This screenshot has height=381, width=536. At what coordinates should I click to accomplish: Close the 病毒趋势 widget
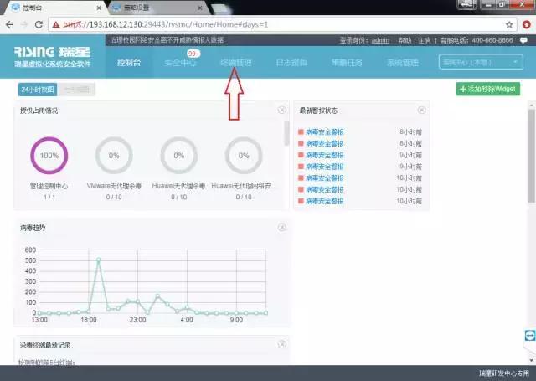[281, 227]
